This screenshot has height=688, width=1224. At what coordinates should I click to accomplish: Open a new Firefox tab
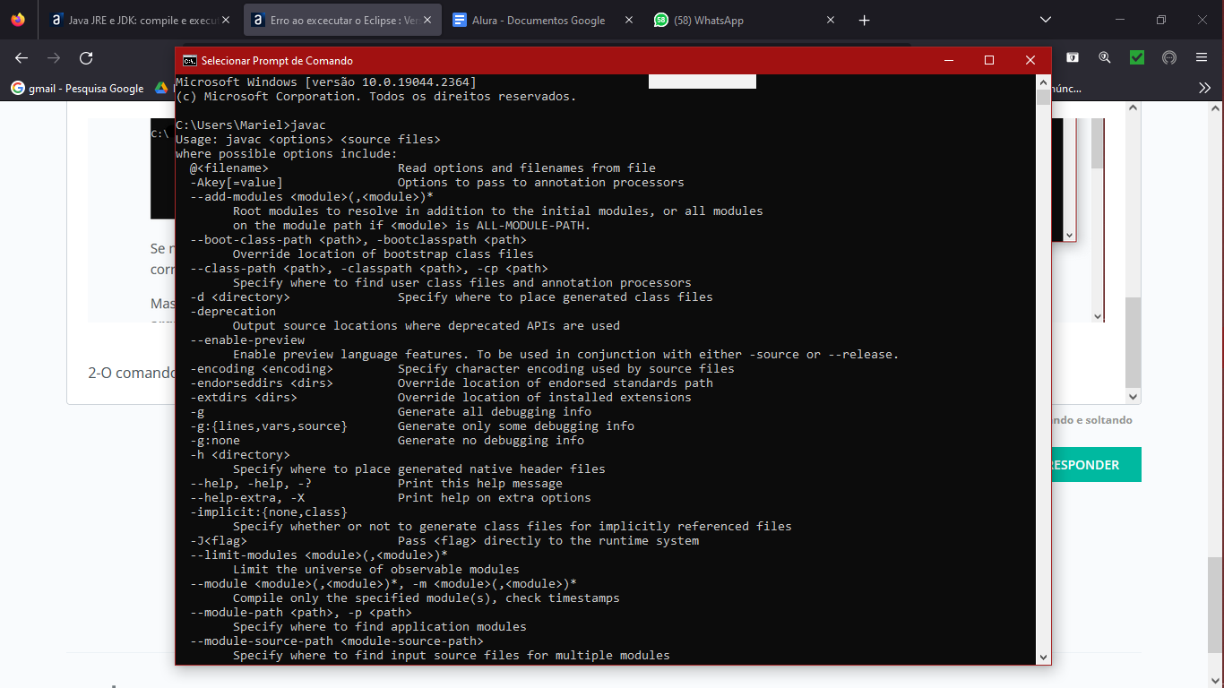click(864, 20)
